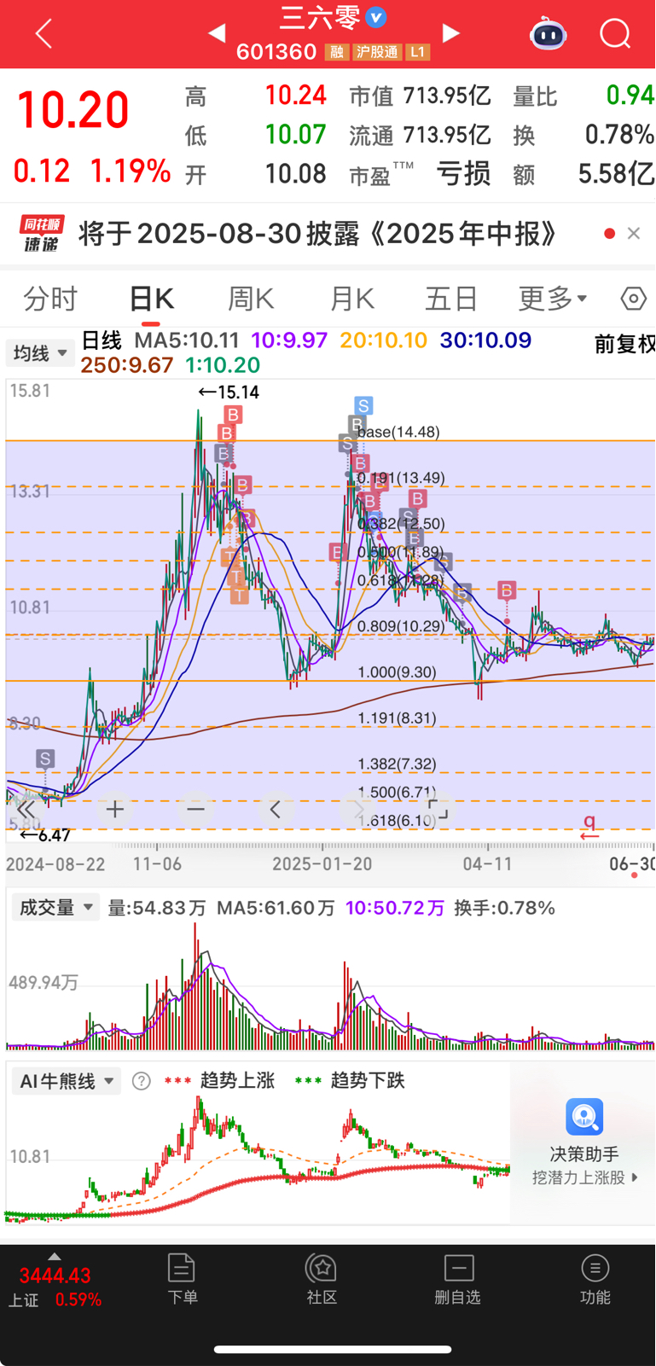Viewport: 656px width, 1366px height.
Task: Tap the red dot on news banner
Action: pyautogui.click(x=609, y=233)
